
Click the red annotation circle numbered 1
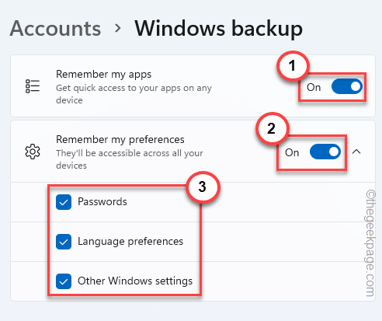coord(293,65)
